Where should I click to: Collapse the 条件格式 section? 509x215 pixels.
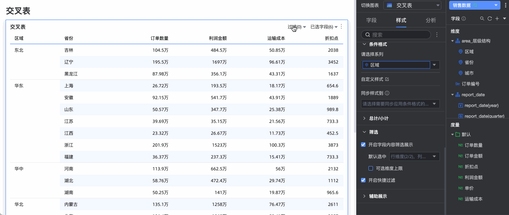coord(364,44)
